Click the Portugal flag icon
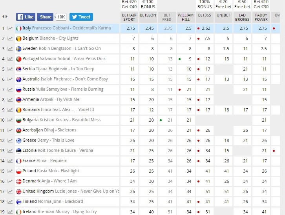Viewport: 285px width, 215px height. click(18, 59)
